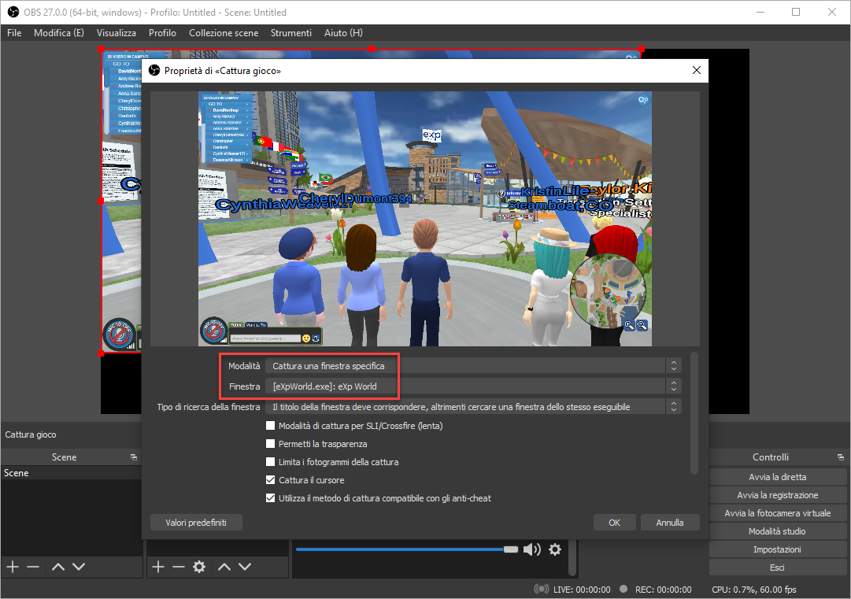Viewport: 851px width, 599px height.
Task: Enable Modalità di cattura per SLI/Crossfire checkbox
Action: (x=272, y=427)
